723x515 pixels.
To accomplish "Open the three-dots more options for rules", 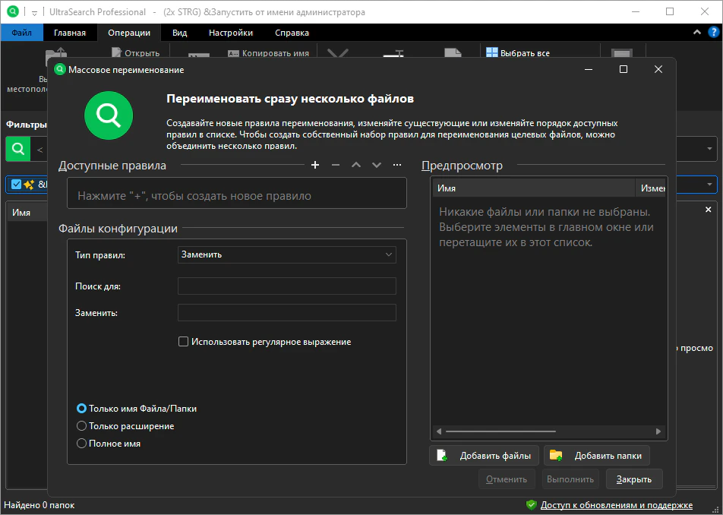I will point(397,165).
